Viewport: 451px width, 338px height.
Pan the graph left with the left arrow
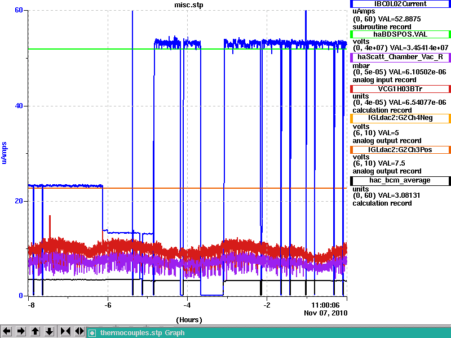coord(7,331)
